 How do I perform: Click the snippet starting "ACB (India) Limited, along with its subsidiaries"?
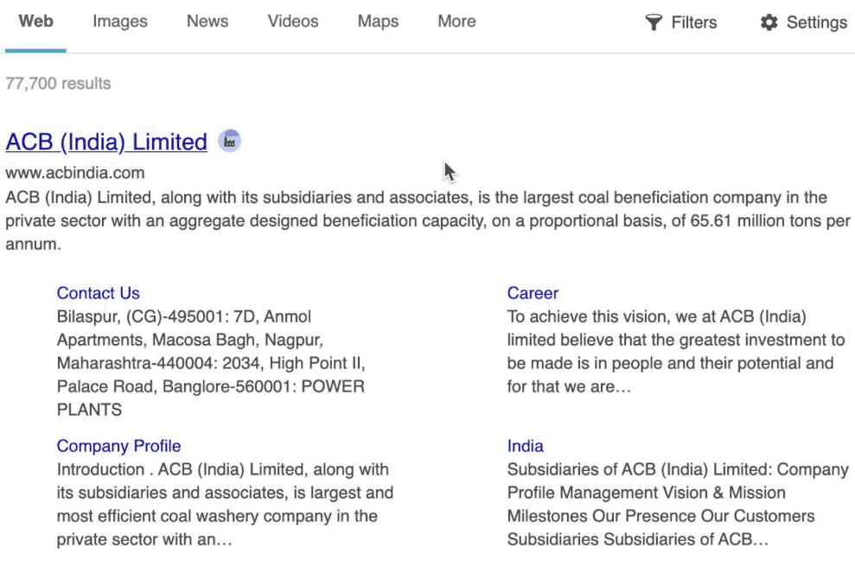[428, 220]
